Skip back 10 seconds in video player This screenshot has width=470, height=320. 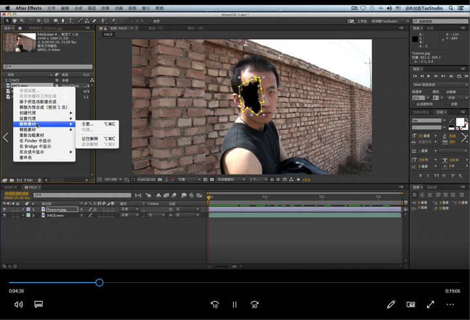point(215,305)
